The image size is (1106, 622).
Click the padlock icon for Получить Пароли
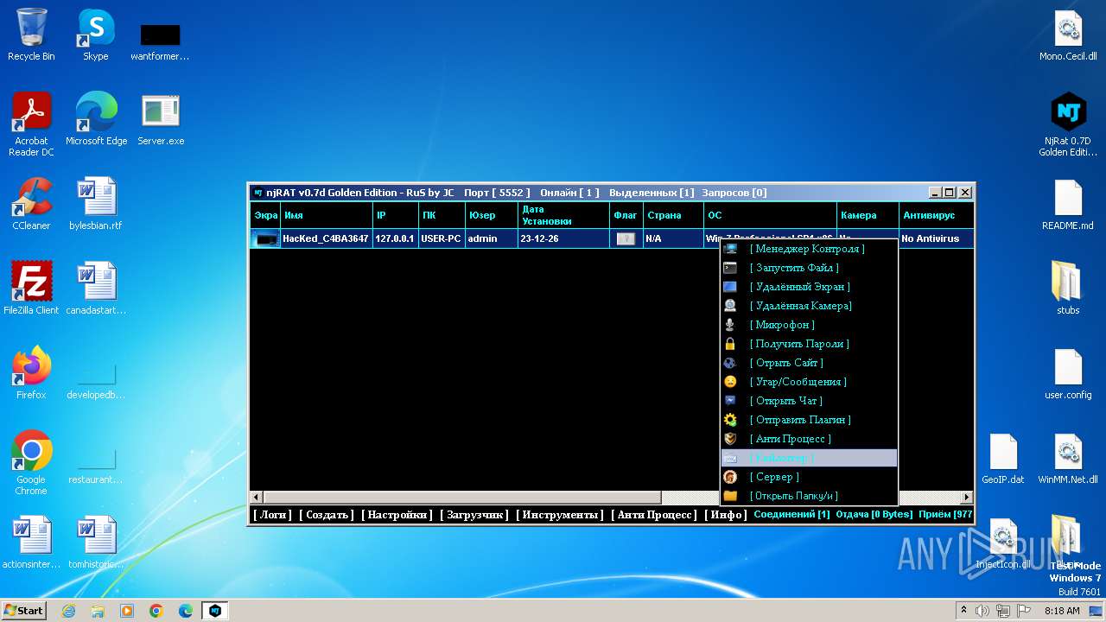[x=730, y=344]
